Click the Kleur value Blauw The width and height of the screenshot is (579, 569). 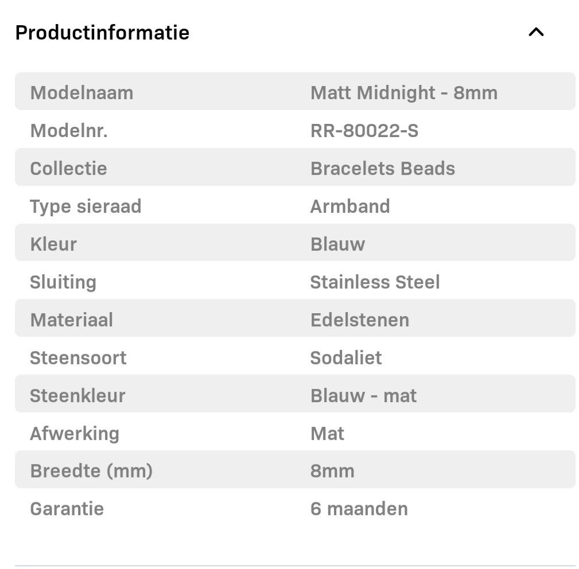(x=337, y=244)
